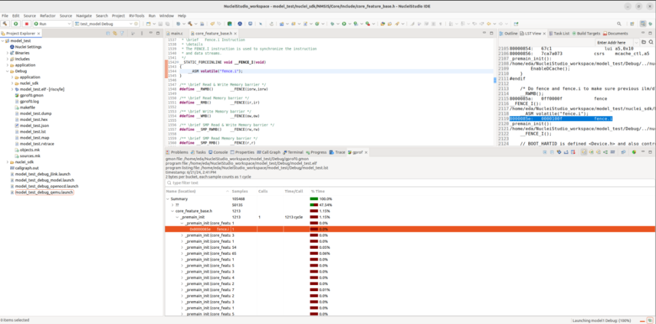This screenshot has width=656, height=324.
Task: Expand the Binaries folder
Action: 7,53
